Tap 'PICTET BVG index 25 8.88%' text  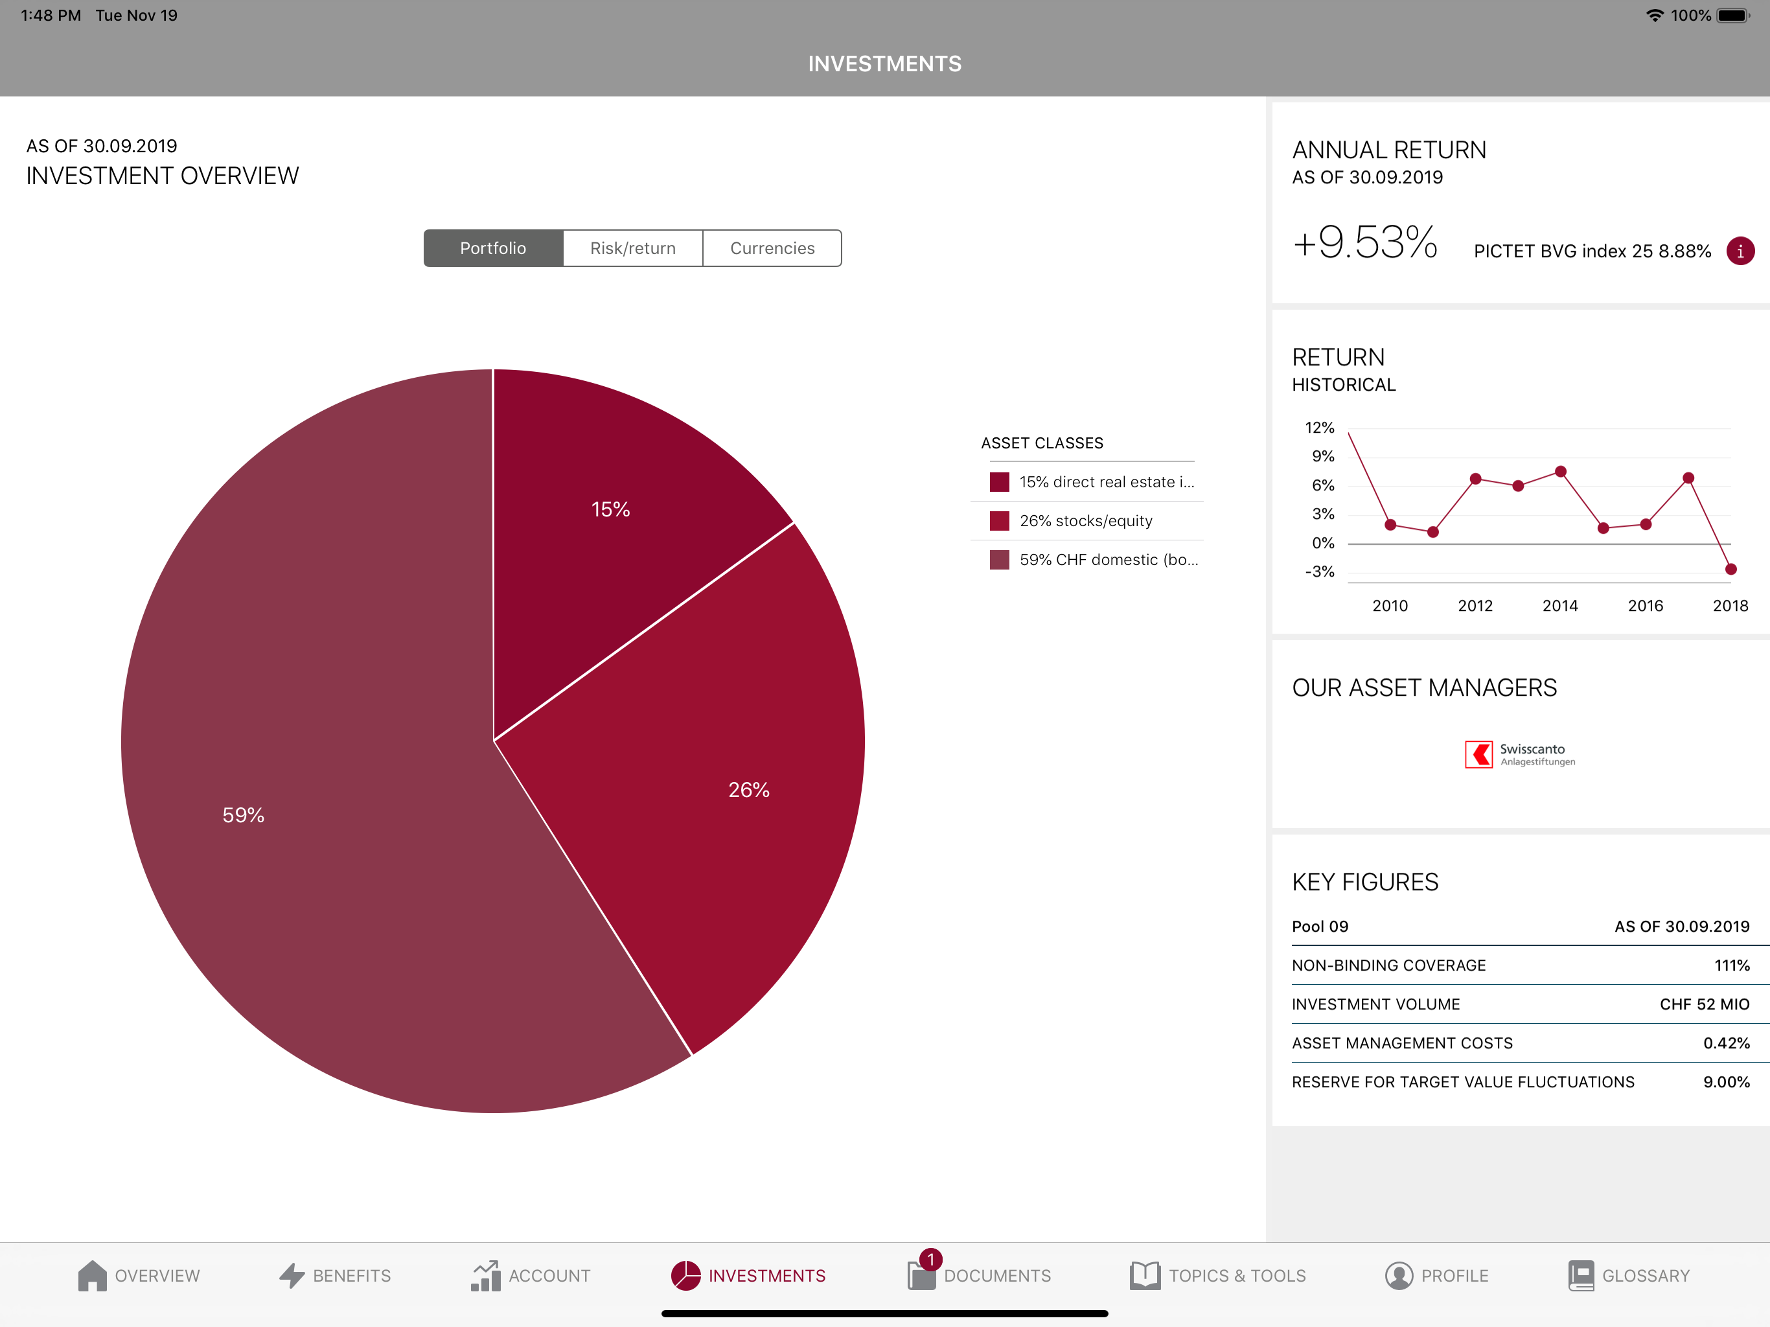coord(1592,251)
